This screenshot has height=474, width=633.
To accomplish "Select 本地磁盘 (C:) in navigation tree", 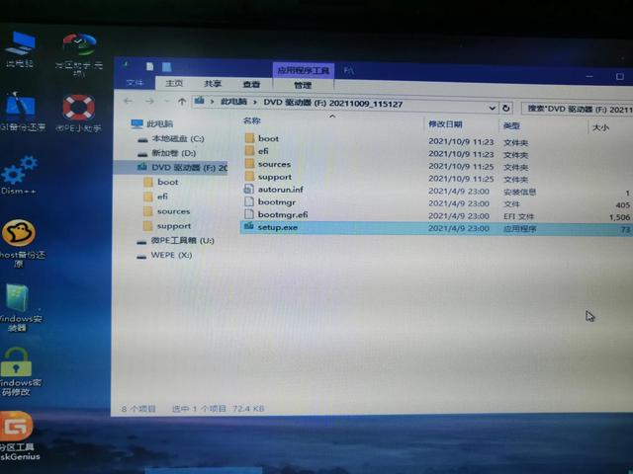I will pos(171,138).
